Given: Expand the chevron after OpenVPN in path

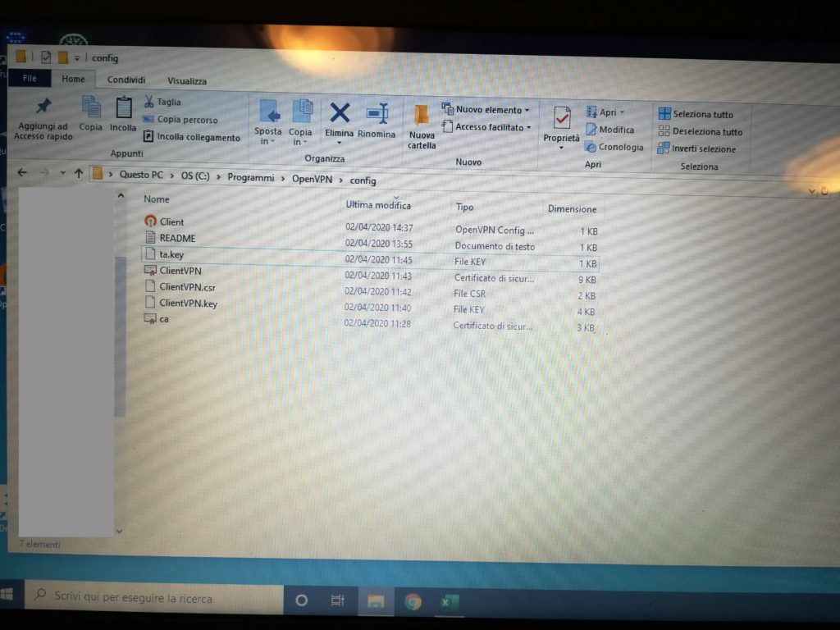Looking at the screenshot, I should coord(340,180).
